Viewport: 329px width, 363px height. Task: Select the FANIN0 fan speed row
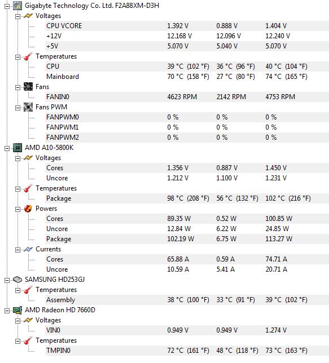[x=187, y=97]
